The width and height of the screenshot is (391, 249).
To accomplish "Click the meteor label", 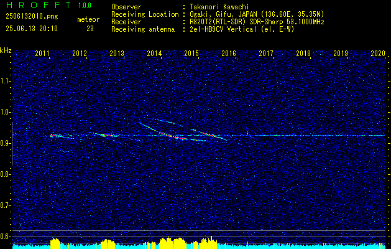I will [x=88, y=19].
